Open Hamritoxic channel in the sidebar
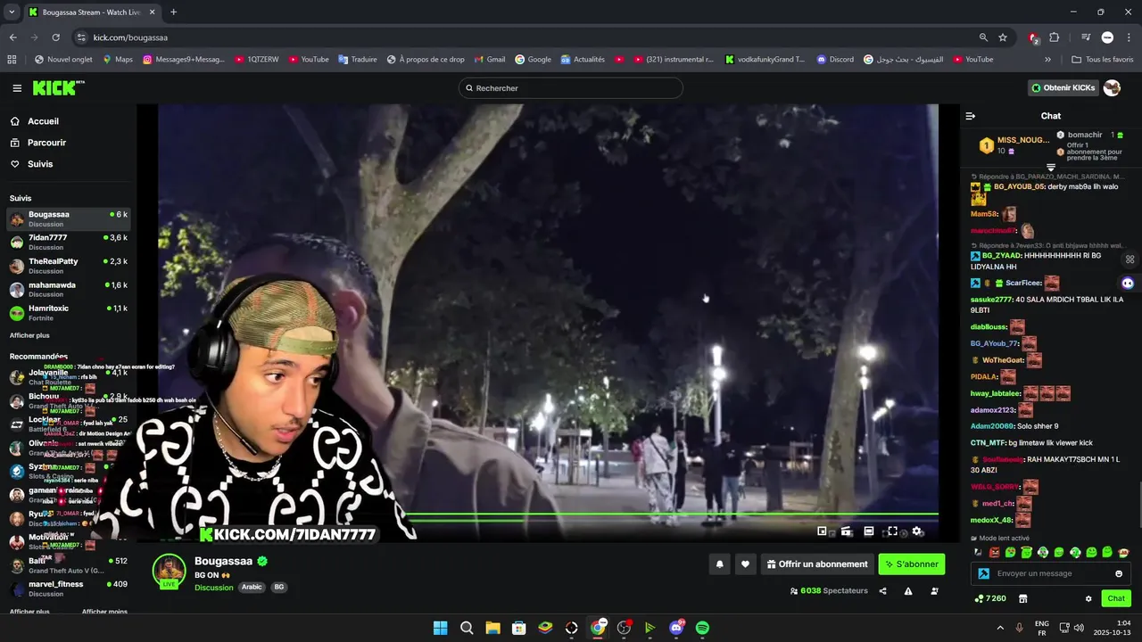 click(69, 312)
